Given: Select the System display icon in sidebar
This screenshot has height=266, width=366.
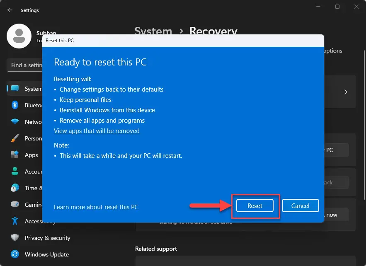Looking at the screenshot, I should tap(15, 88).
